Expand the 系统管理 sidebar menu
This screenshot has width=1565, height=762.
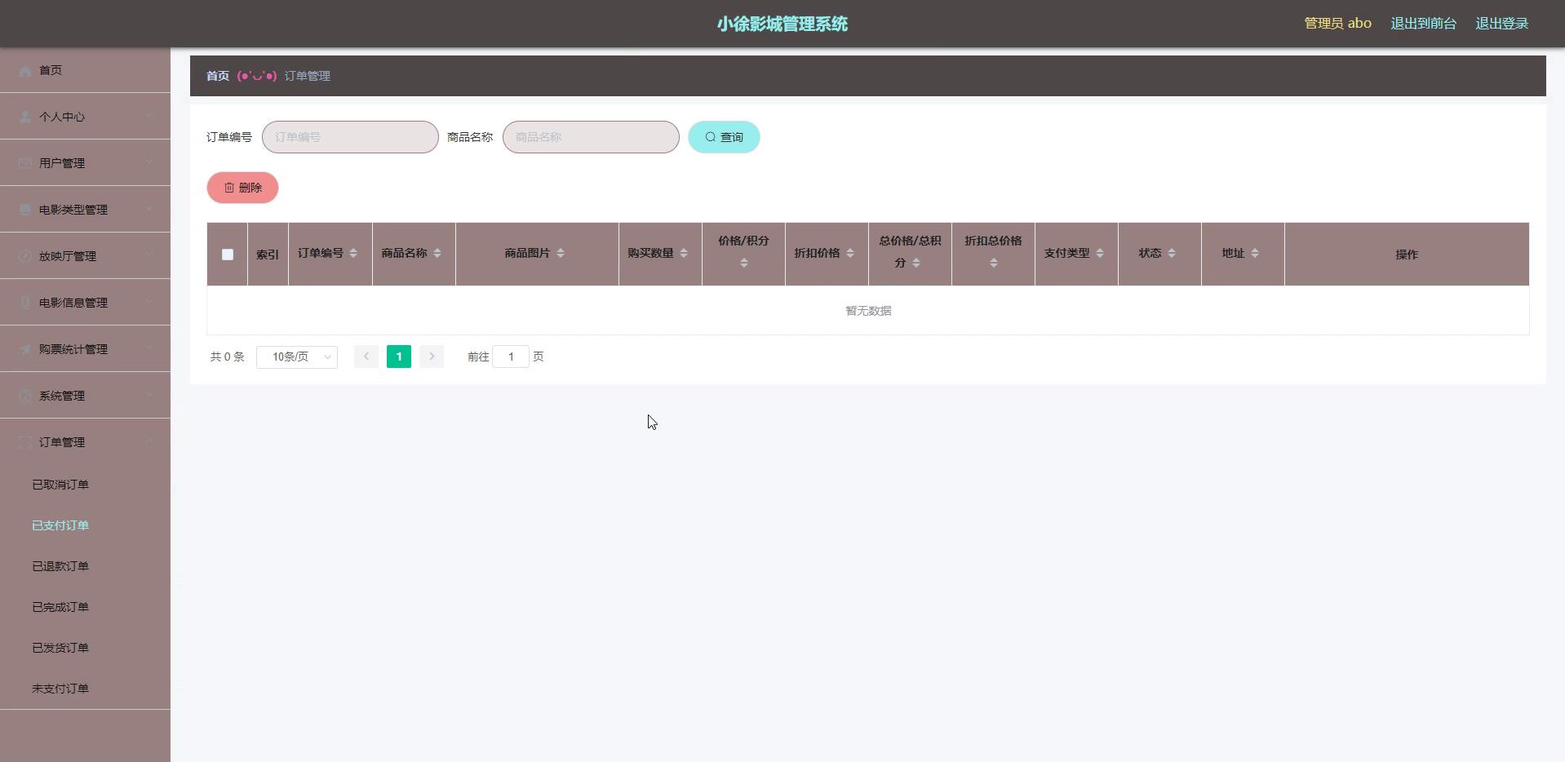point(85,396)
